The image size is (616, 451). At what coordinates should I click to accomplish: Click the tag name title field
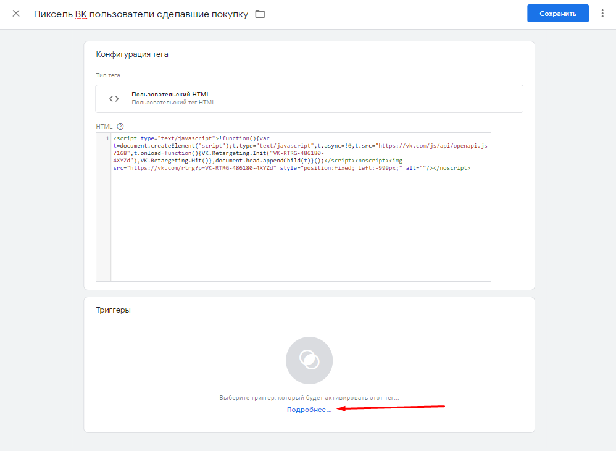141,14
